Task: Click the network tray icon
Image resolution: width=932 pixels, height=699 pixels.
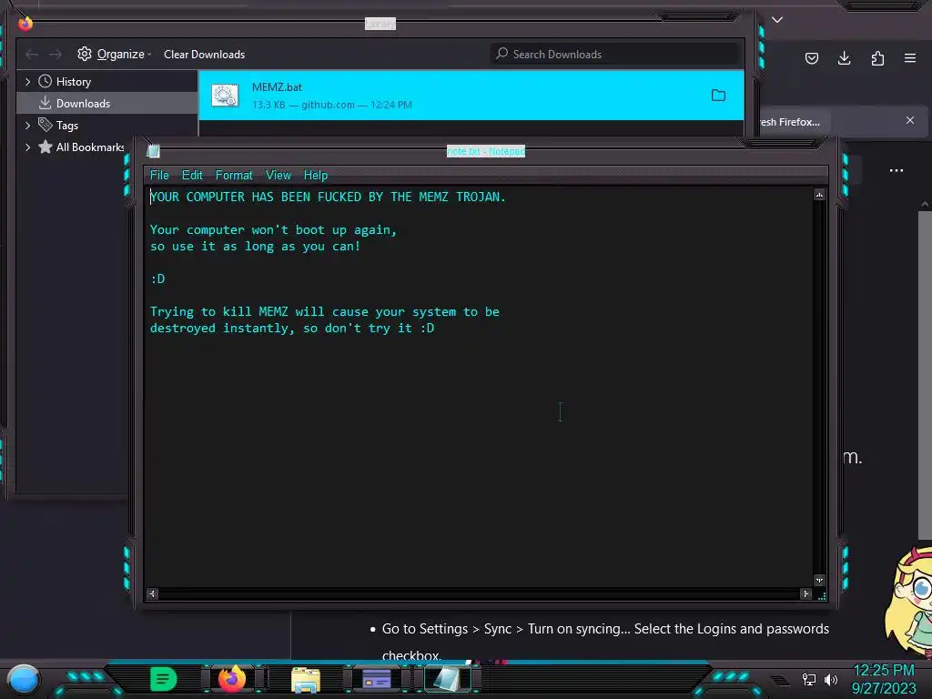Action: click(x=809, y=679)
